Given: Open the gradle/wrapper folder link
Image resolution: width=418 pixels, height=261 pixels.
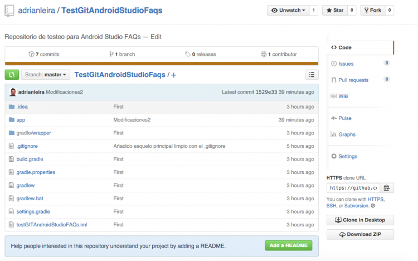Looking at the screenshot, I should (33, 133).
